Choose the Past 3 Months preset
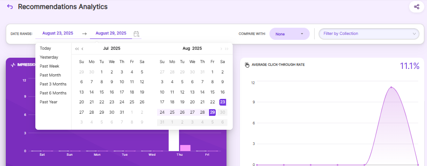Viewport: 427px width, 166px height. tap(53, 84)
